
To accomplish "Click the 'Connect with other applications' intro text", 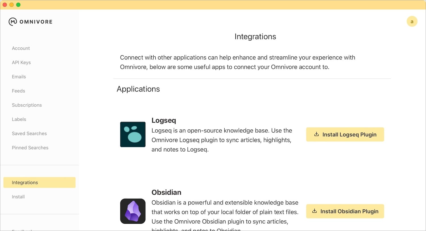I will point(238,62).
